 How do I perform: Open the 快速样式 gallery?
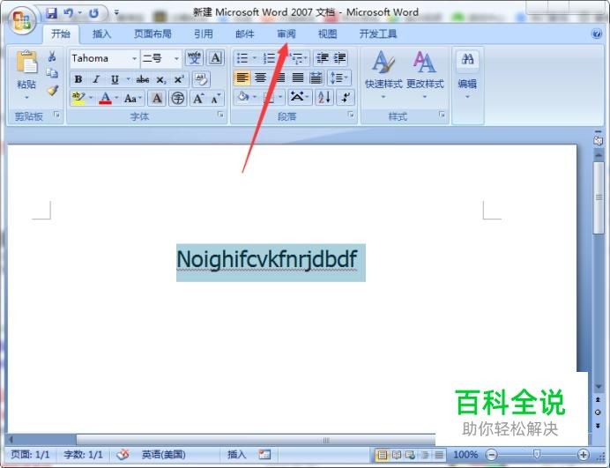(x=383, y=74)
